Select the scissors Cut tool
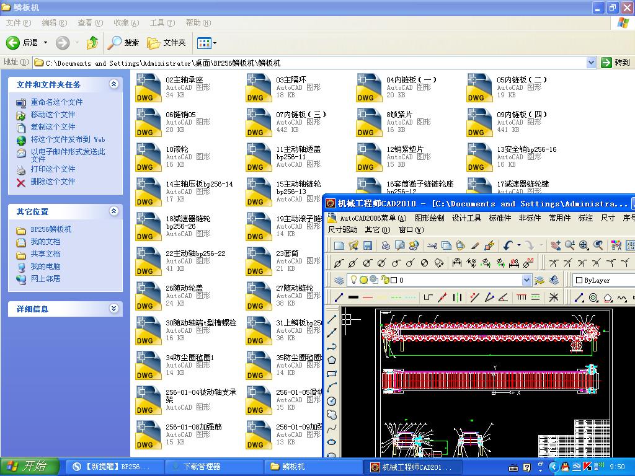Screen dimensions: 635x476 pyautogui.click(x=432, y=245)
